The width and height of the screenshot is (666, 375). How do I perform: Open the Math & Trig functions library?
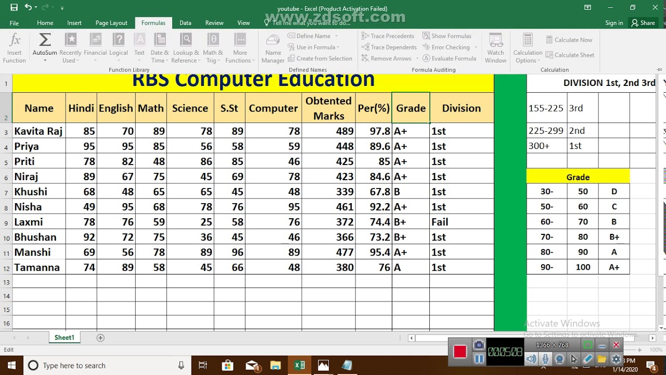(x=213, y=48)
